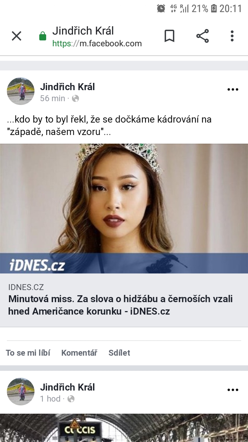Image resolution: width=248 pixels, height=442 pixels.
Task: Open the share icon in top bar
Action: 203,36
